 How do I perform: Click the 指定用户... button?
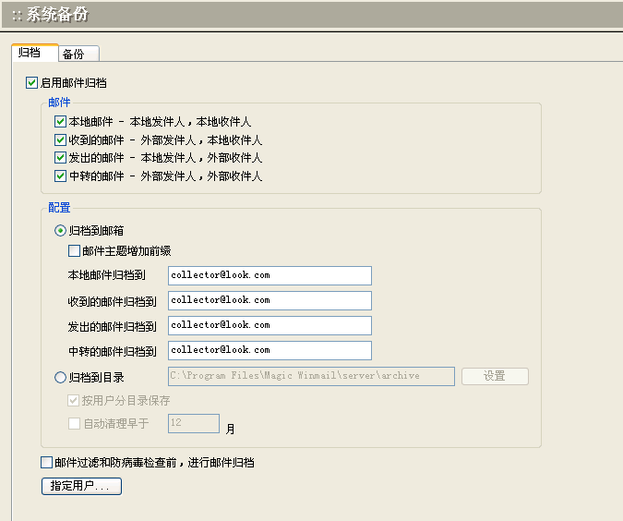(x=81, y=486)
